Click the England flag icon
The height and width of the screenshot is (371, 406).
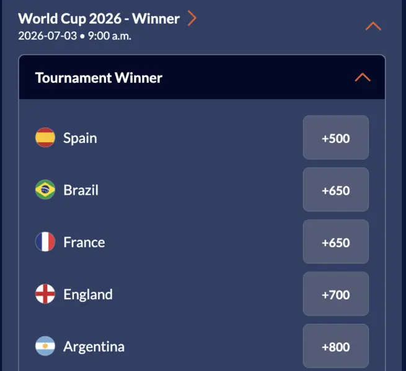click(45, 294)
